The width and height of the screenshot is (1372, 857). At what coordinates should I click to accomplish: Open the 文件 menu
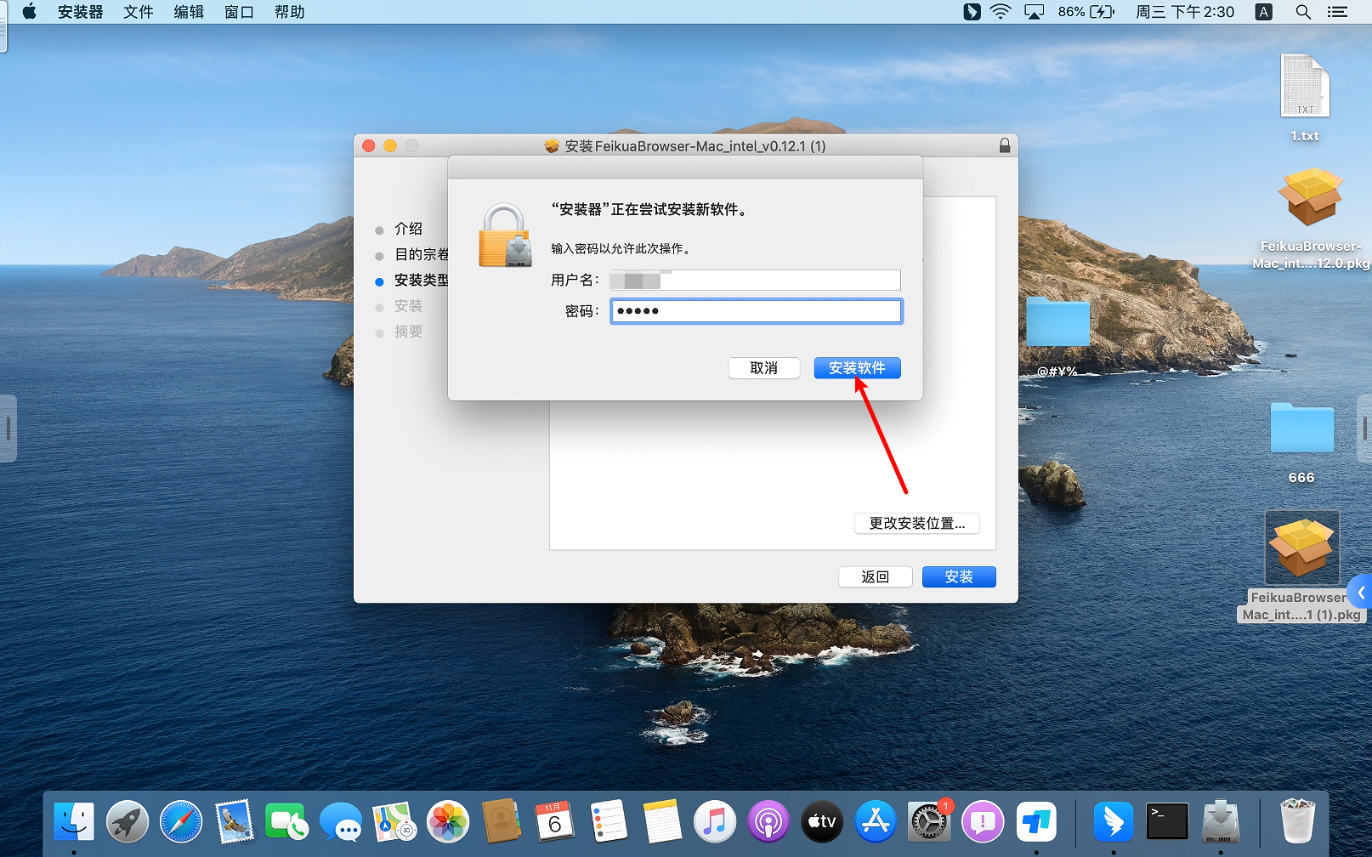click(x=138, y=12)
